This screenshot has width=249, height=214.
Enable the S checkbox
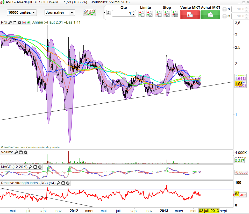click(224, 10)
